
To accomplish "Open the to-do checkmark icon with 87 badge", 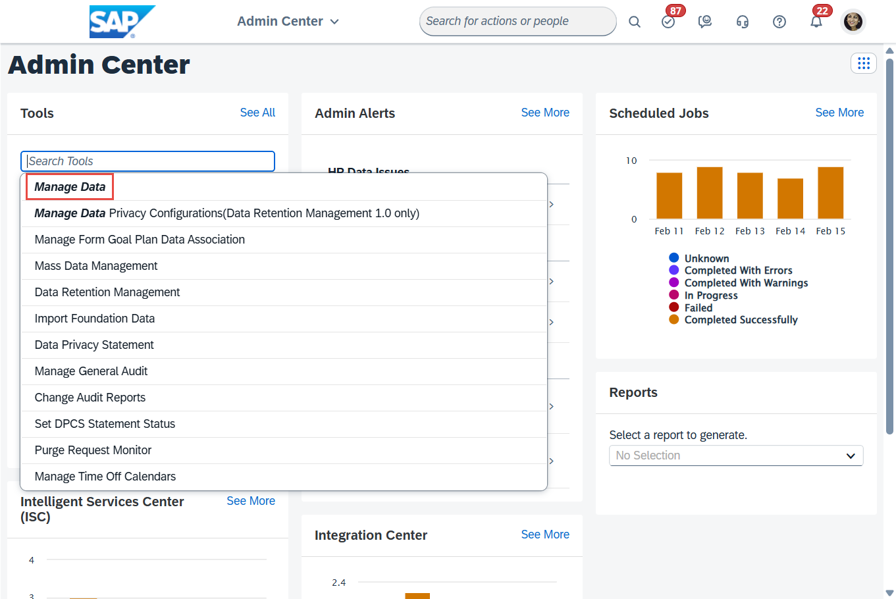I will [668, 22].
